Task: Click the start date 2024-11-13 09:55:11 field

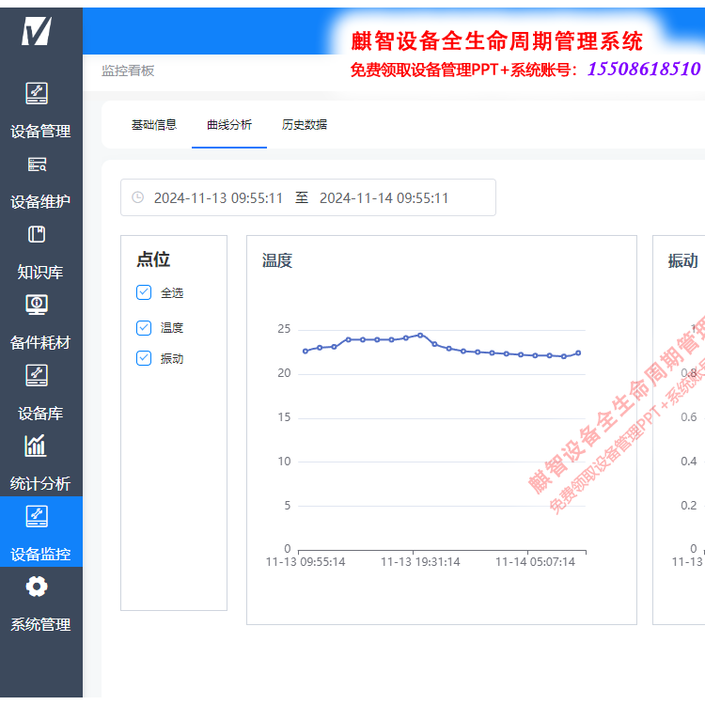Action: pos(218,198)
